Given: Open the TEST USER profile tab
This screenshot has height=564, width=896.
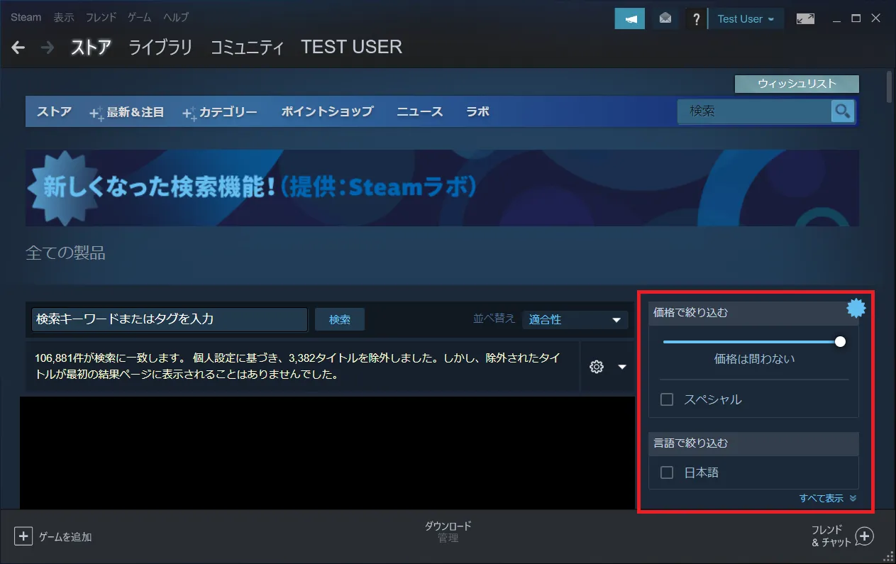Looking at the screenshot, I should point(351,48).
